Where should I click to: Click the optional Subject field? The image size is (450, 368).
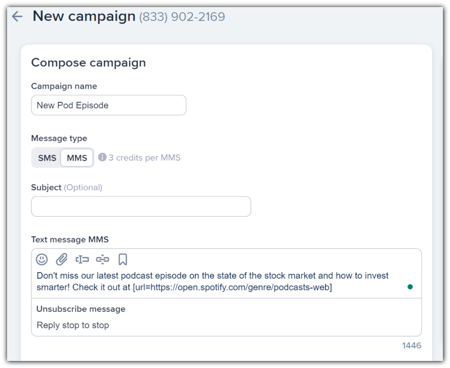point(141,206)
